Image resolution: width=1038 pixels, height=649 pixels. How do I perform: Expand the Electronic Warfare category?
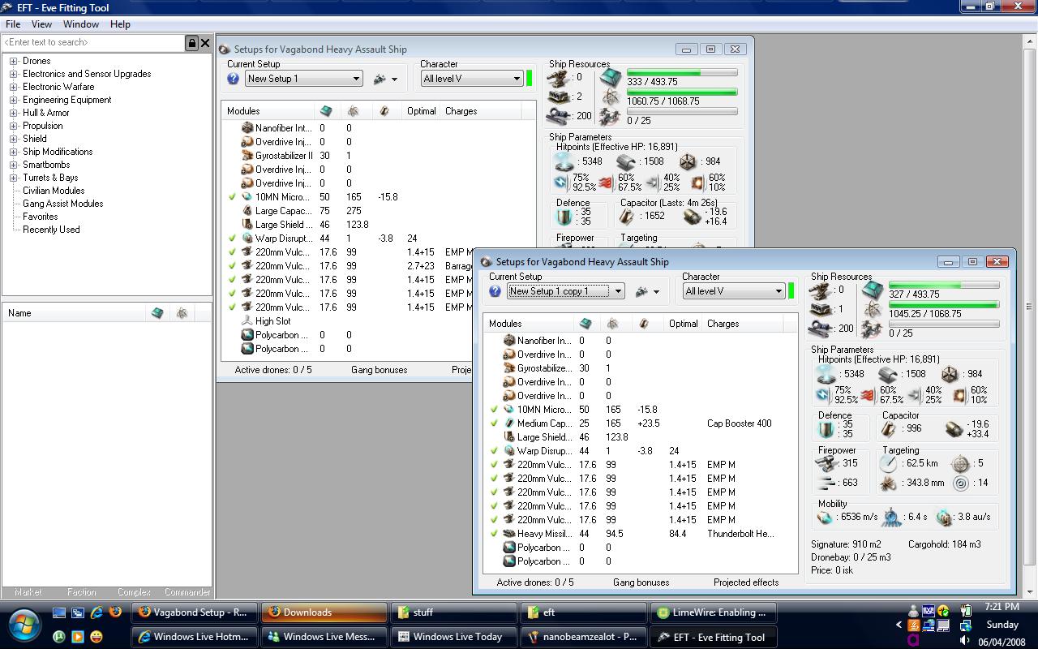point(14,87)
